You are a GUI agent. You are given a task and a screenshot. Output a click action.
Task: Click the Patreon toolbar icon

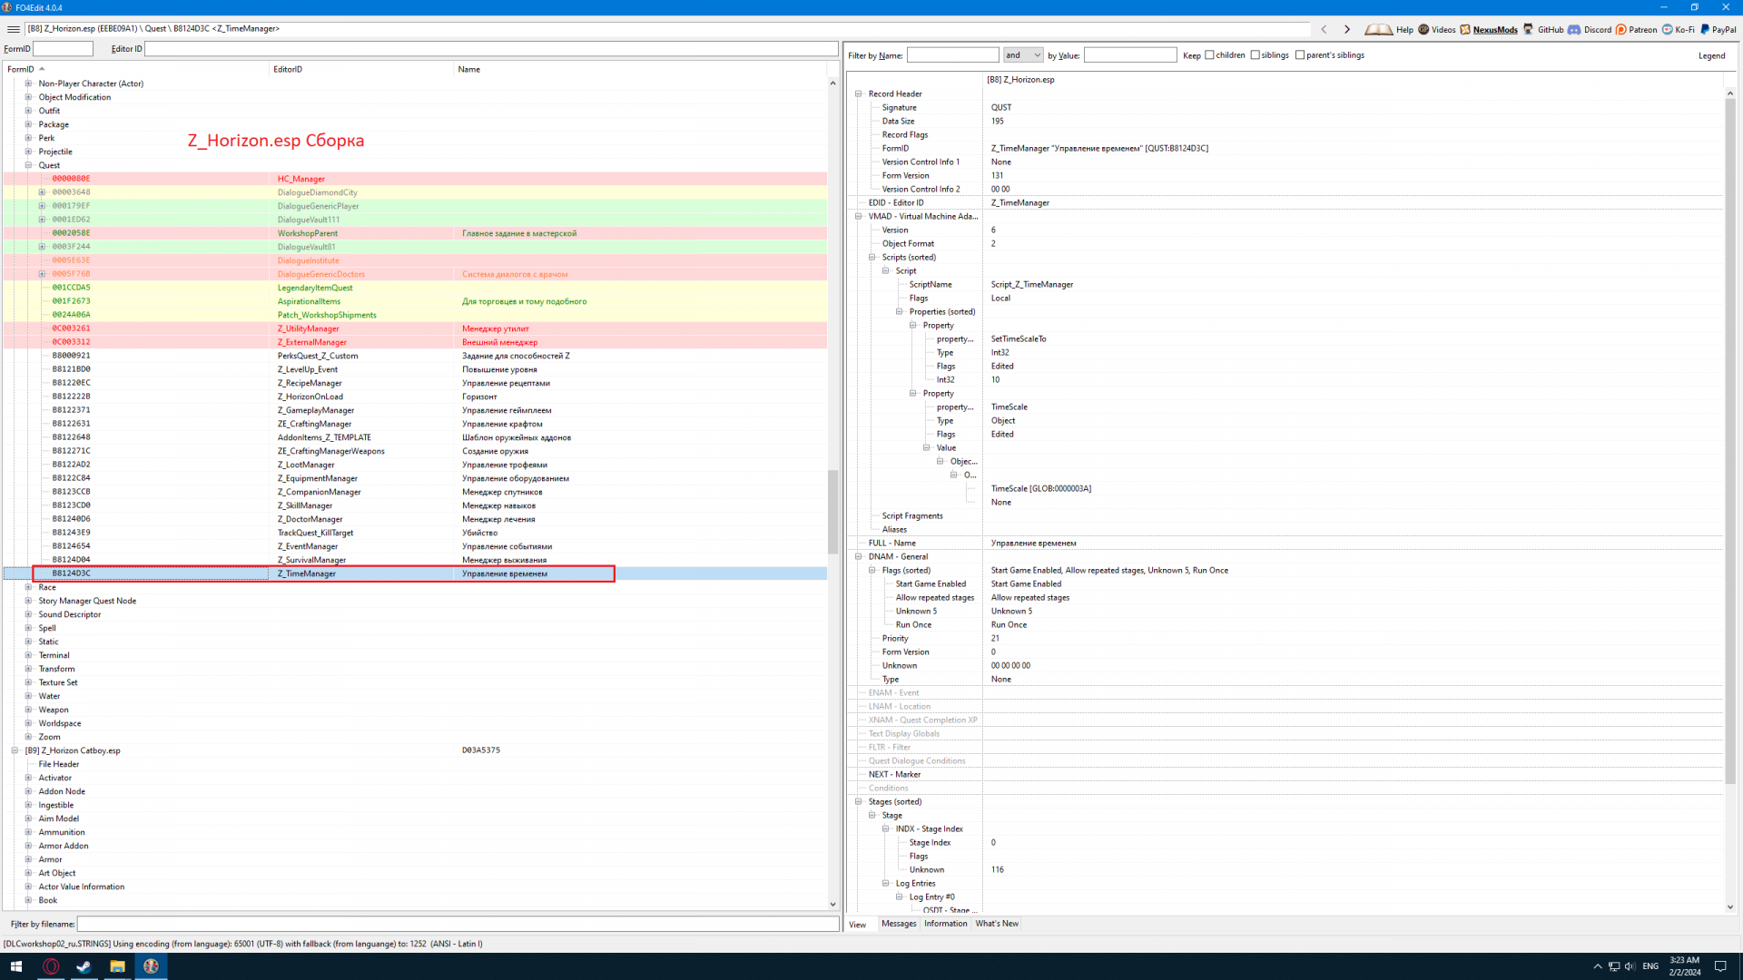point(1621,29)
